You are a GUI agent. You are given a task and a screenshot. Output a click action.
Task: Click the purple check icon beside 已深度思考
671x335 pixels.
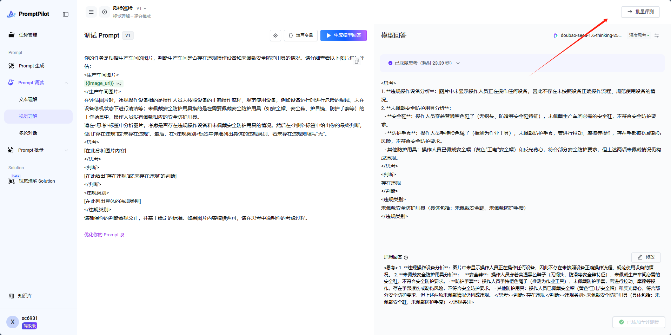click(x=390, y=63)
